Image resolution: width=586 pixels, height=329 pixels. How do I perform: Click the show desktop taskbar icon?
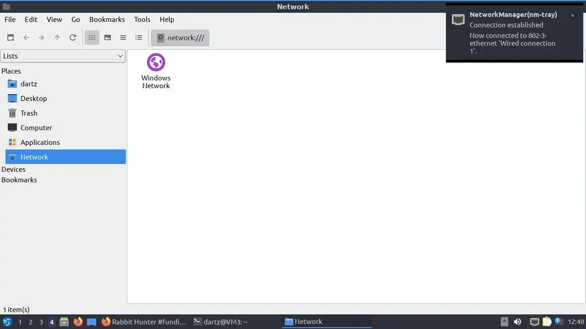(92, 322)
